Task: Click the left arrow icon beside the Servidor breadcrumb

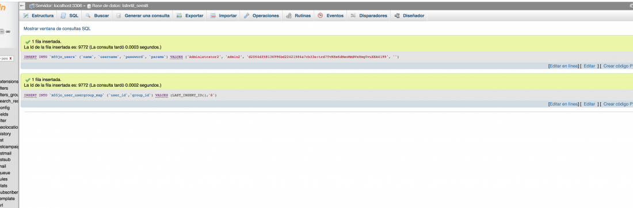Action: coord(22,6)
